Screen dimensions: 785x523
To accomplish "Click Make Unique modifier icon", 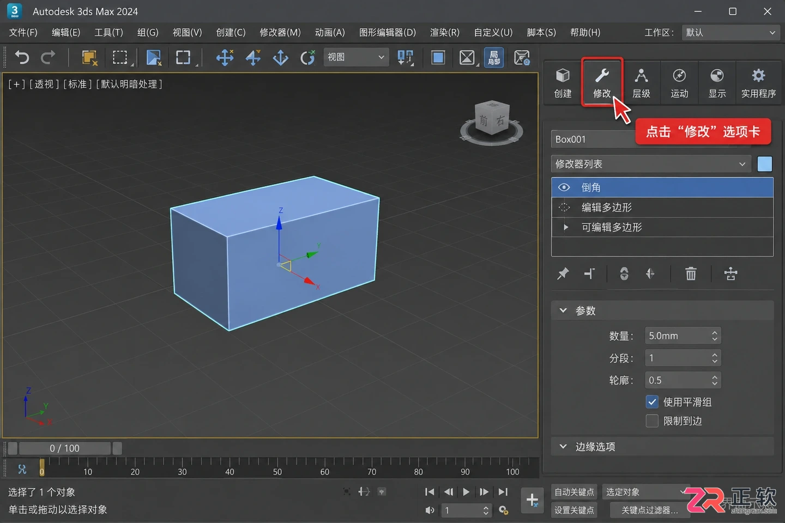I will tap(624, 273).
